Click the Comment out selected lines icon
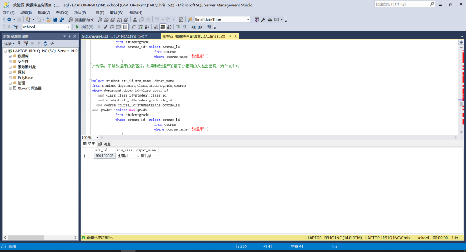This screenshot has width=466, height=252. pyautogui.click(x=178, y=27)
